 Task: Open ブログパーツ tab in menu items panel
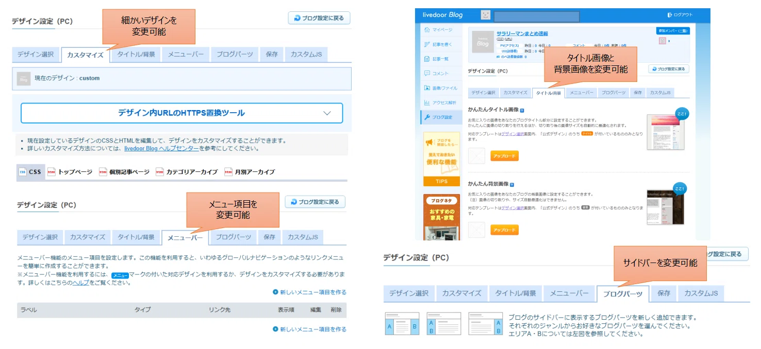[234, 237]
